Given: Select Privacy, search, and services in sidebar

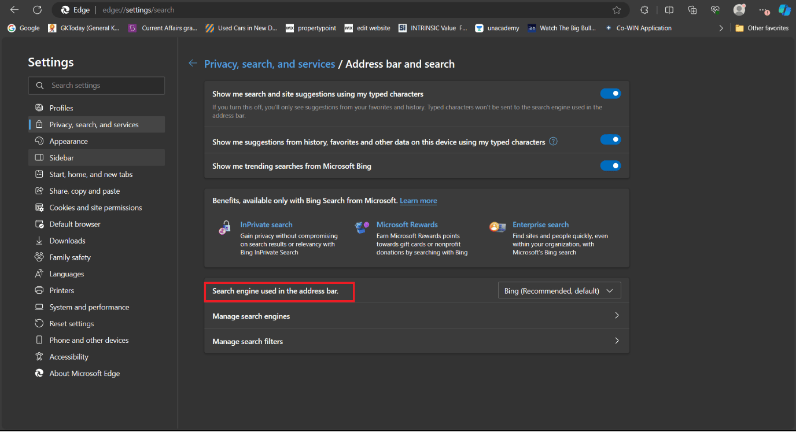Looking at the screenshot, I should pyautogui.click(x=97, y=124).
